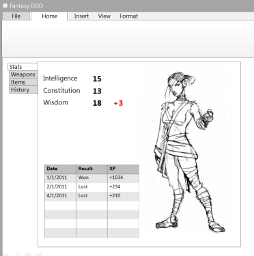The height and width of the screenshot is (256, 254).
Task: Click the round Fantazy DDD title icon
Action: pyautogui.click(x=5, y=5)
